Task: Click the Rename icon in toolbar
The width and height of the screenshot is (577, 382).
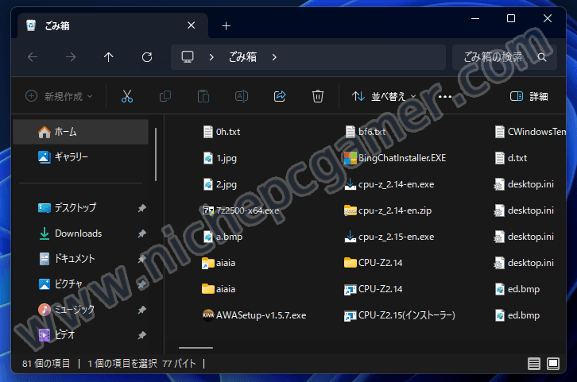Action: (242, 96)
